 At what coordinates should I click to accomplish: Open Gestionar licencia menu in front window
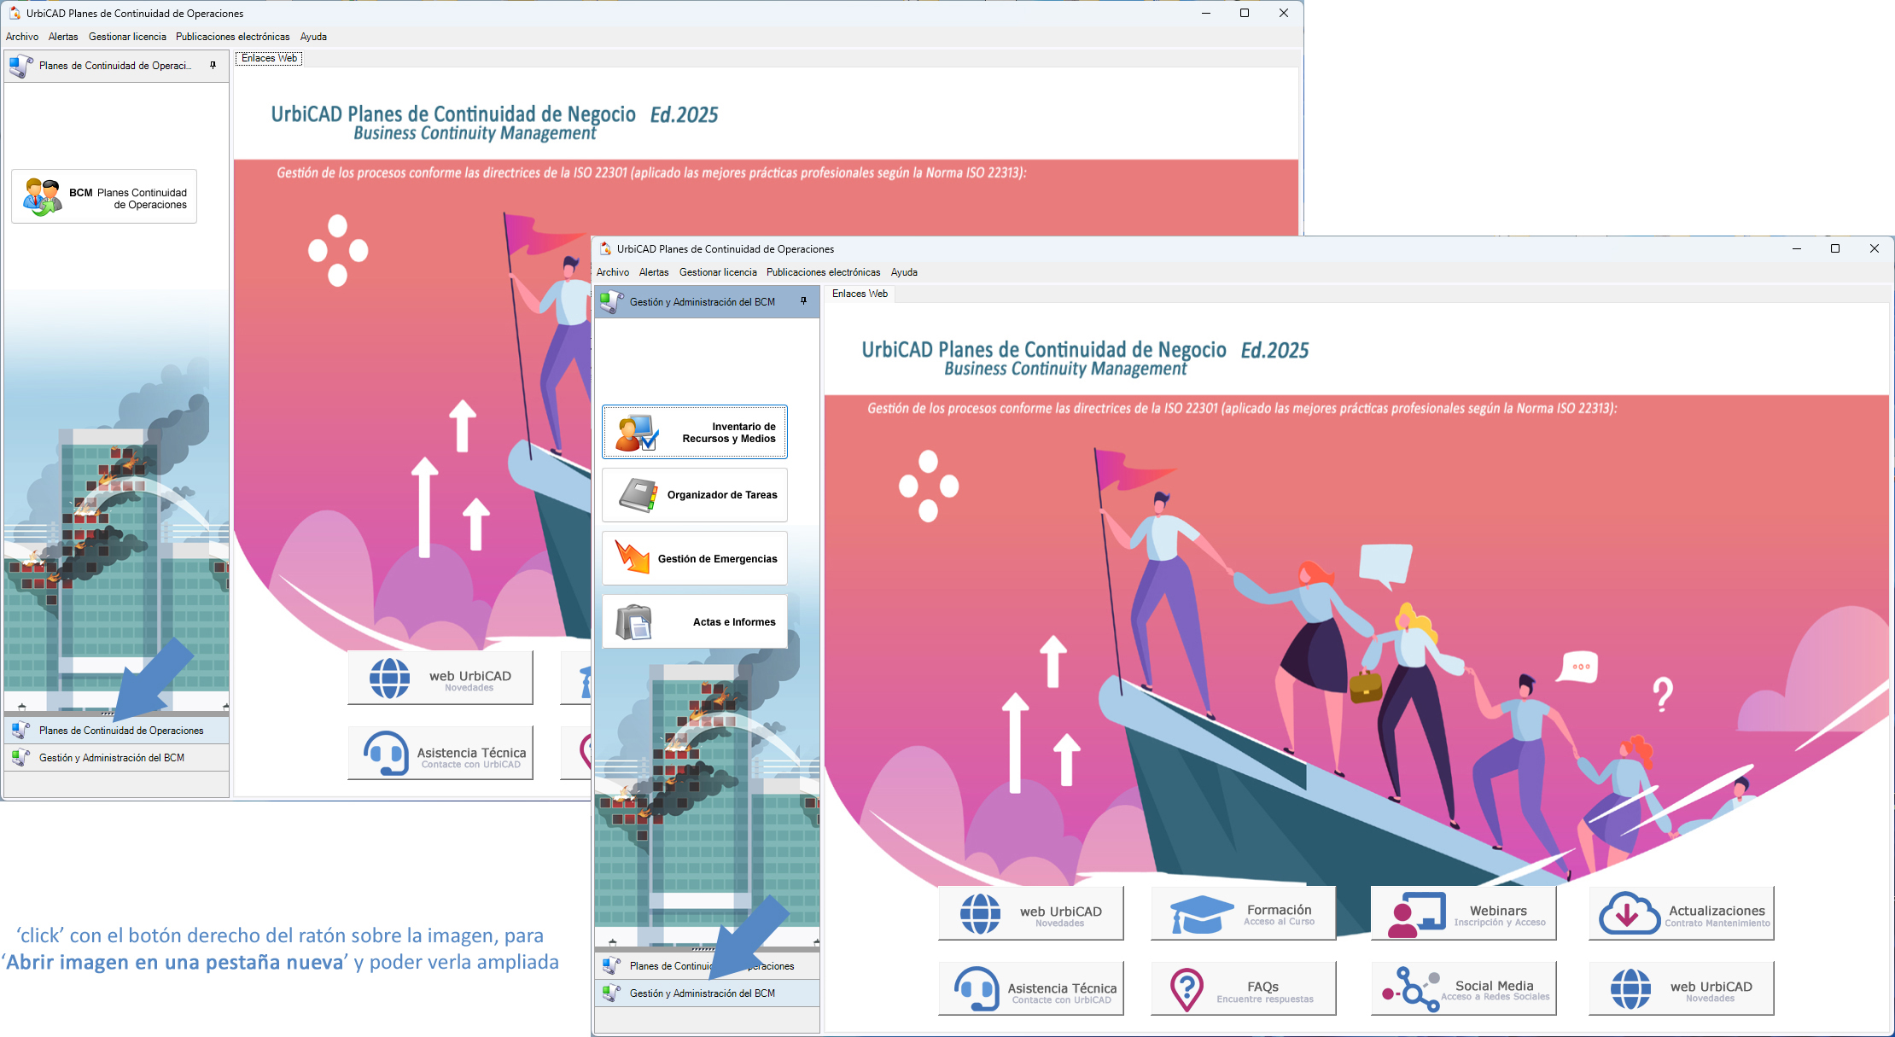point(718,272)
